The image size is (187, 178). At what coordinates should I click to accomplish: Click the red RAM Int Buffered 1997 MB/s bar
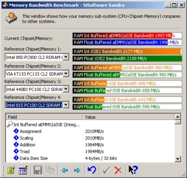[x=127, y=36]
